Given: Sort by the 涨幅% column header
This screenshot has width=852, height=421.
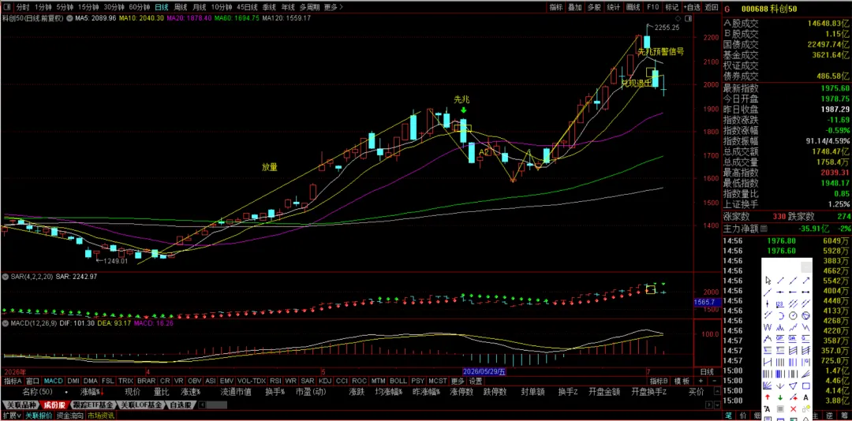Looking at the screenshot, I should tap(91, 392).
